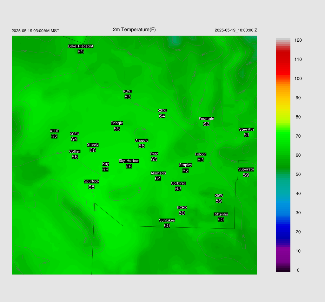Image resolution: width=325 pixels, height=302 pixels.
Task: Click the 120 tick on the colorbar
Action: [x=298, y=40]
